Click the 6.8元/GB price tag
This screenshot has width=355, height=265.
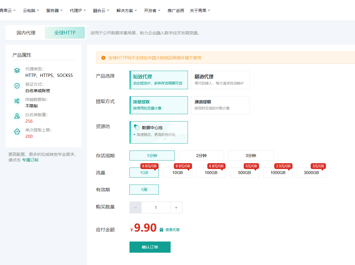[x=216, y=166]
